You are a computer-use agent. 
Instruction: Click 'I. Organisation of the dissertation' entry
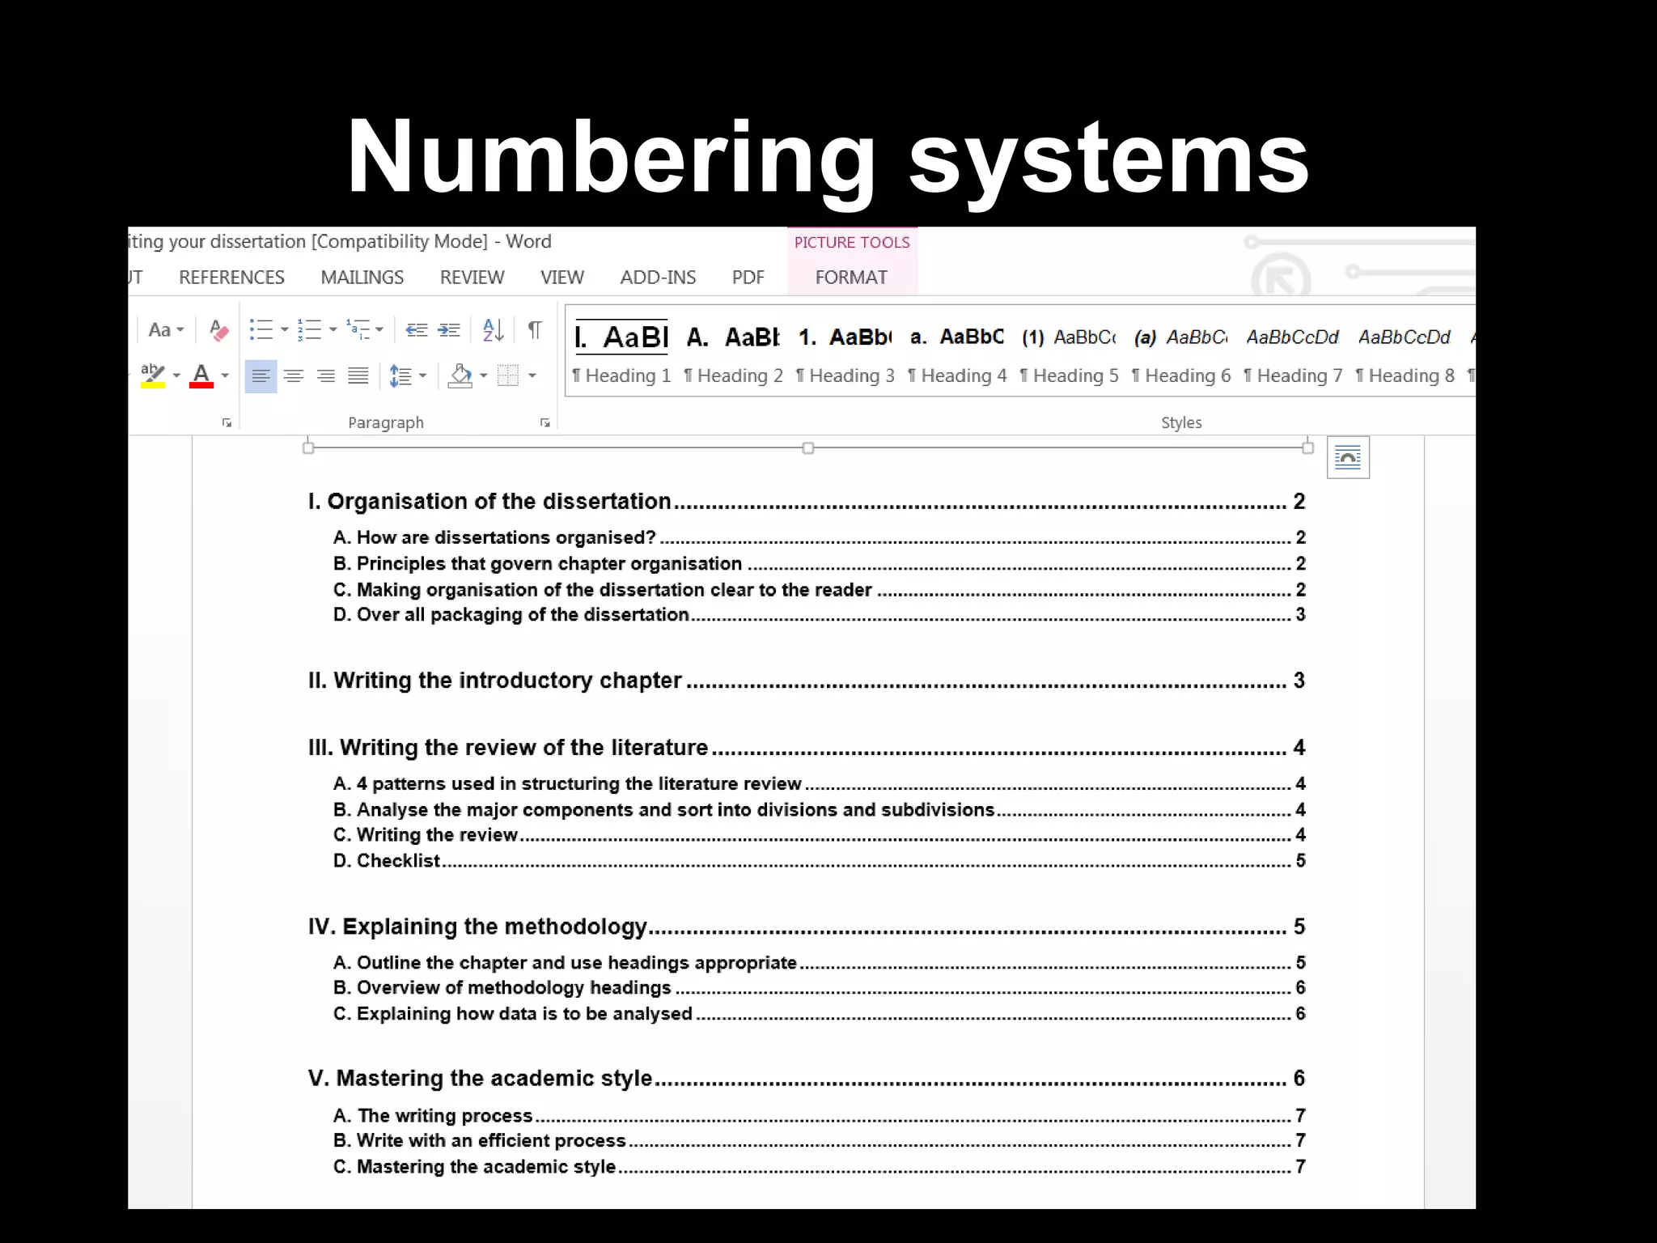coord(807,501)
